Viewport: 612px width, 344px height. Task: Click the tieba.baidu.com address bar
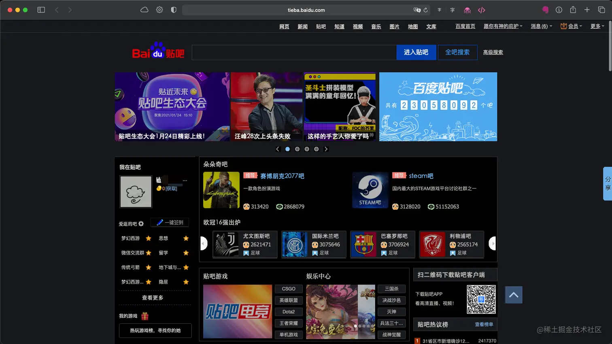[x=306, y=10]
